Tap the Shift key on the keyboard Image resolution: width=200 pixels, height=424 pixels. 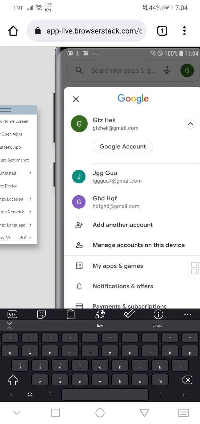tap(13, 380)
